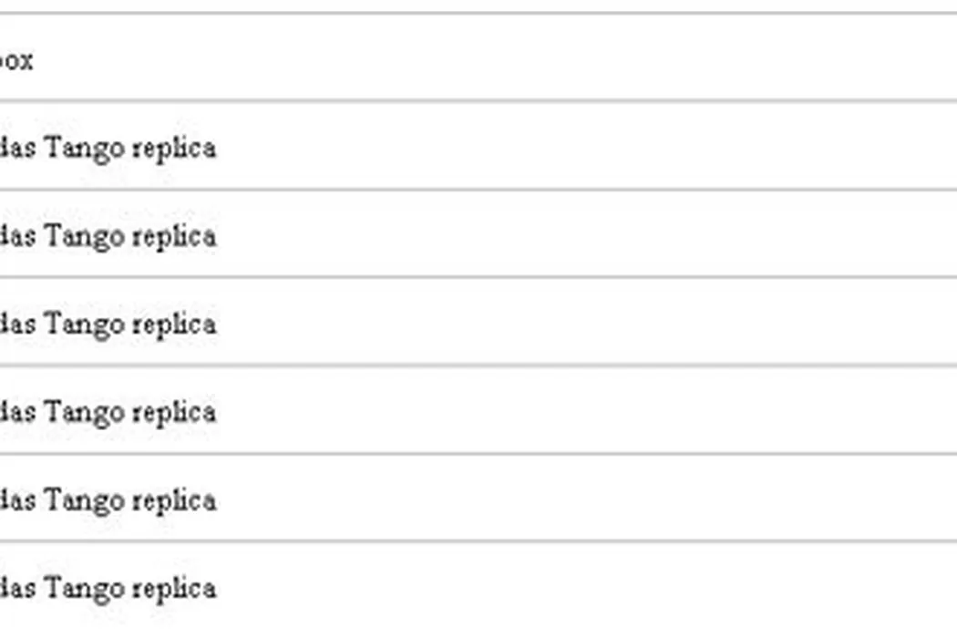Select the fifth "Tango replica" row entry
The image size is (957, 638).
coord(108,500)
